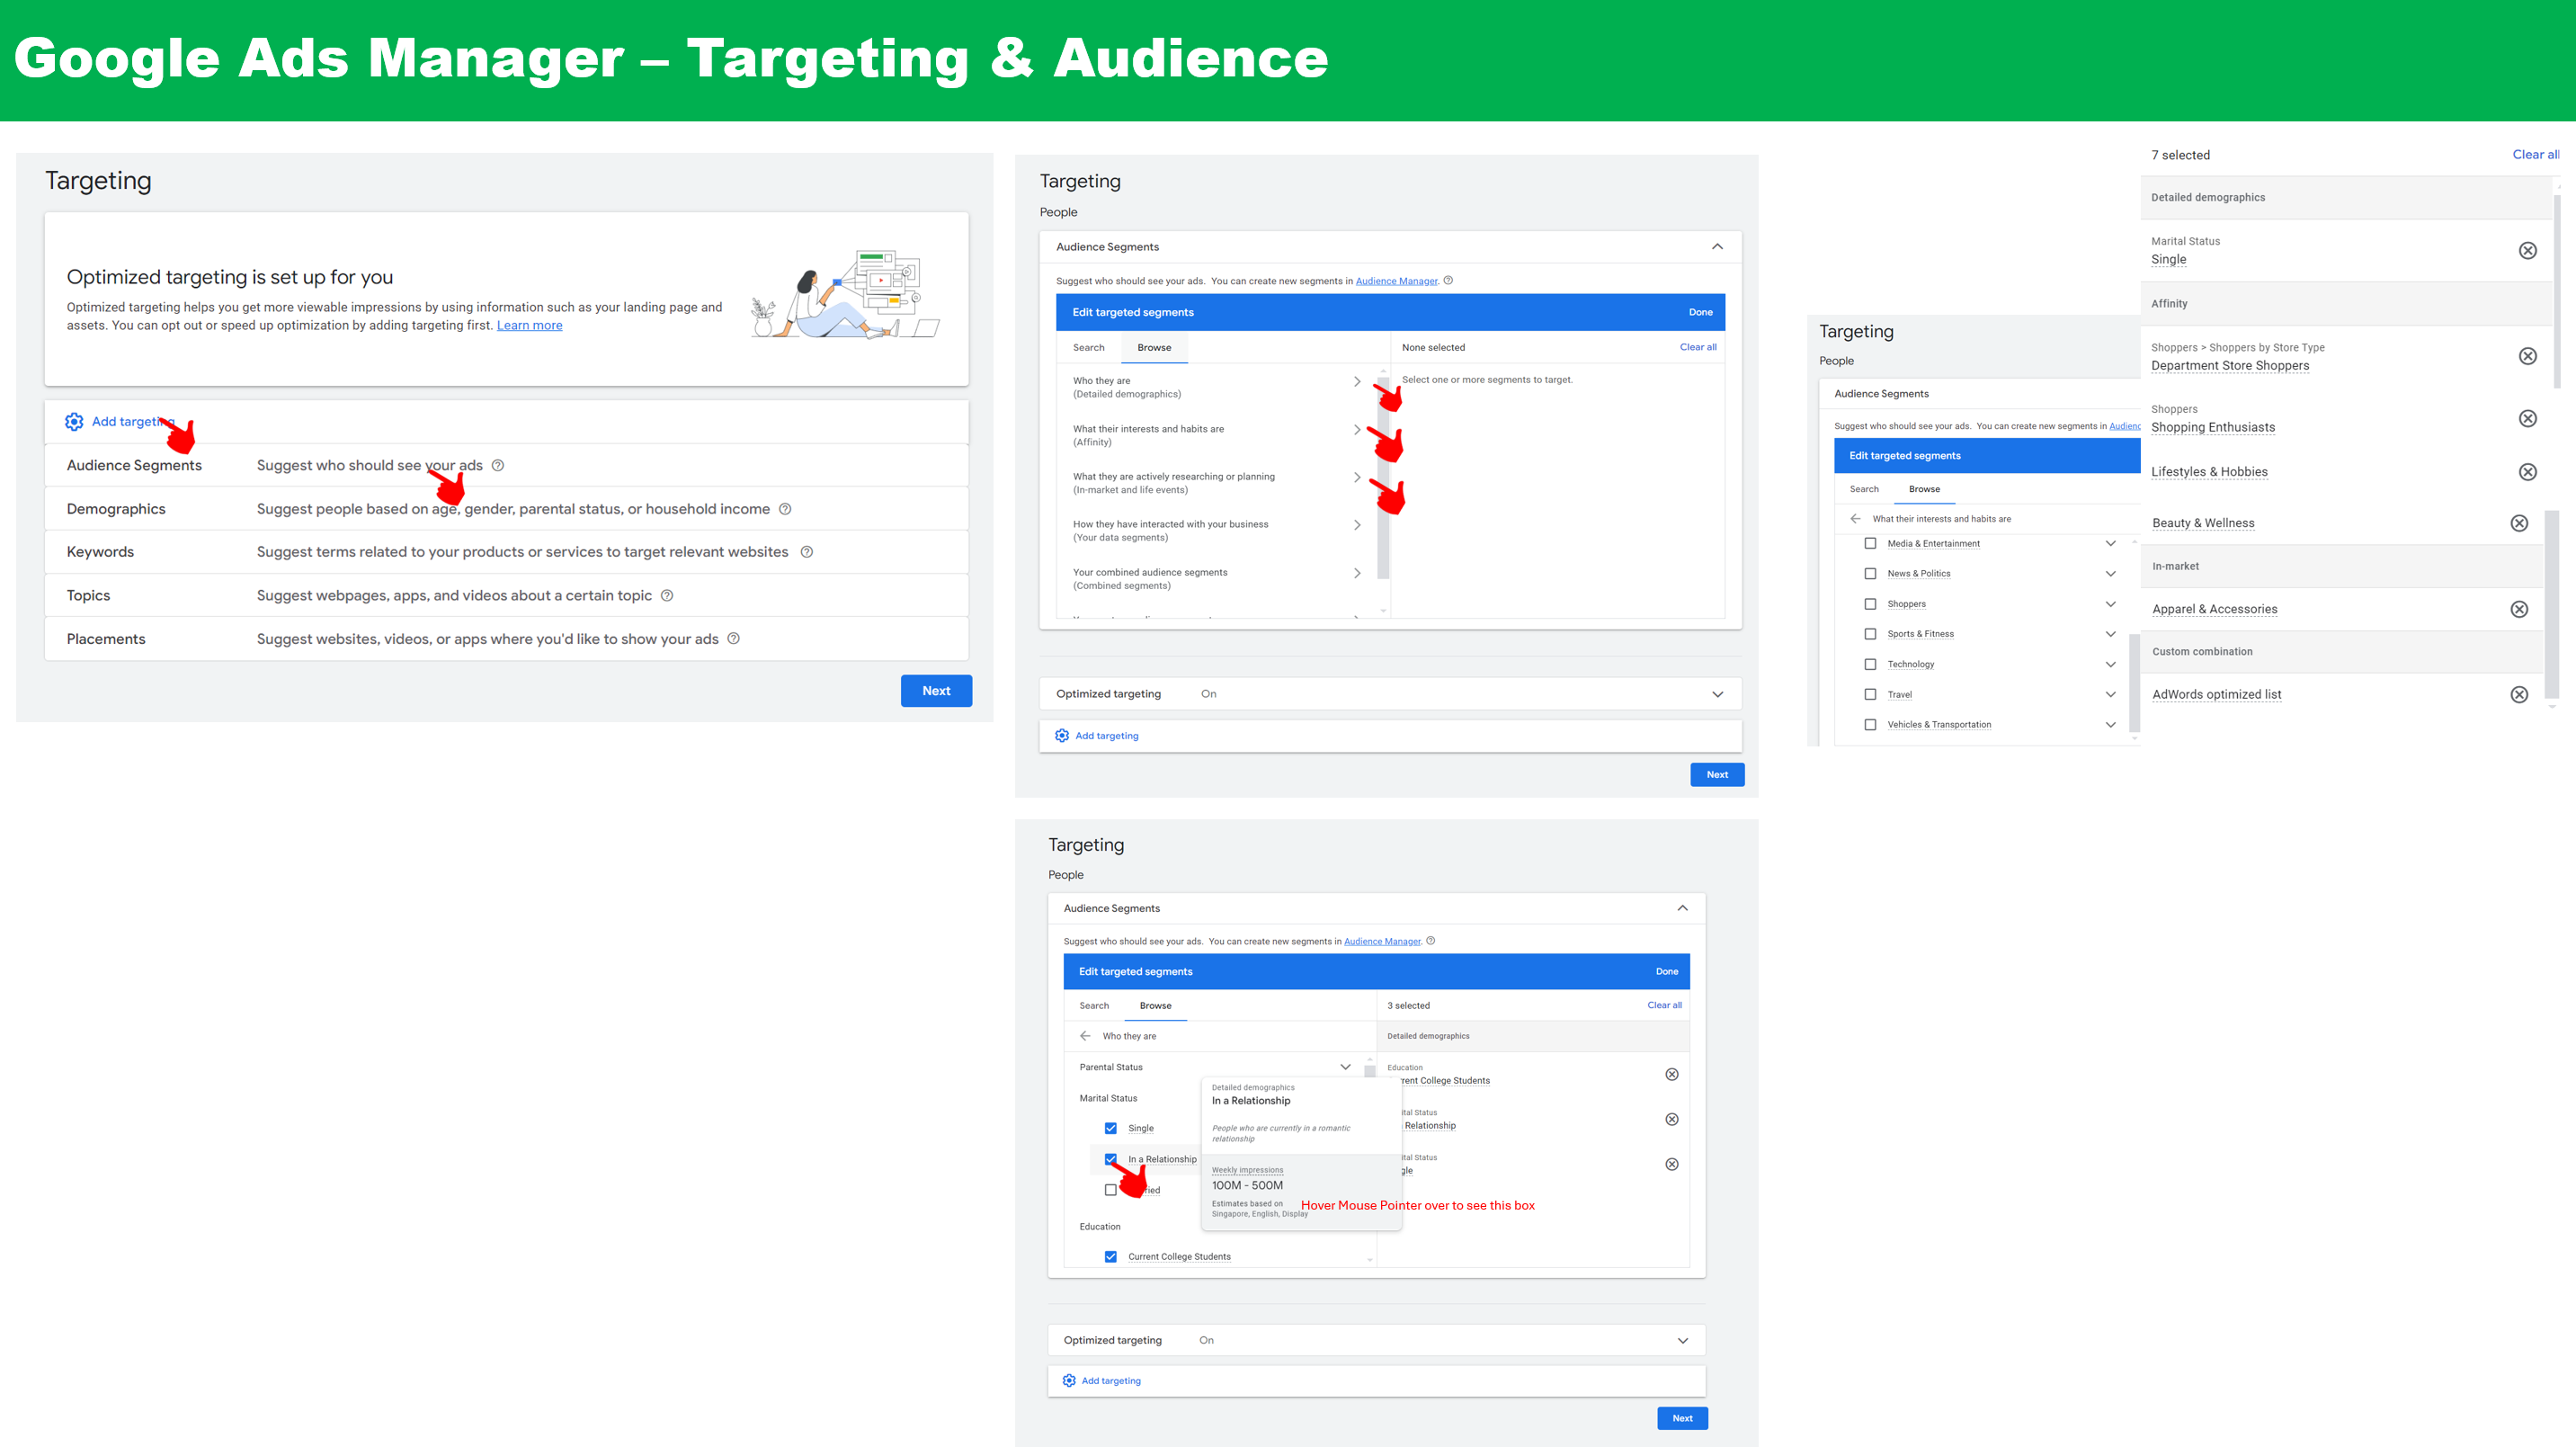
Task: Click help icon next to Placements description
Action: pos(733,639)
